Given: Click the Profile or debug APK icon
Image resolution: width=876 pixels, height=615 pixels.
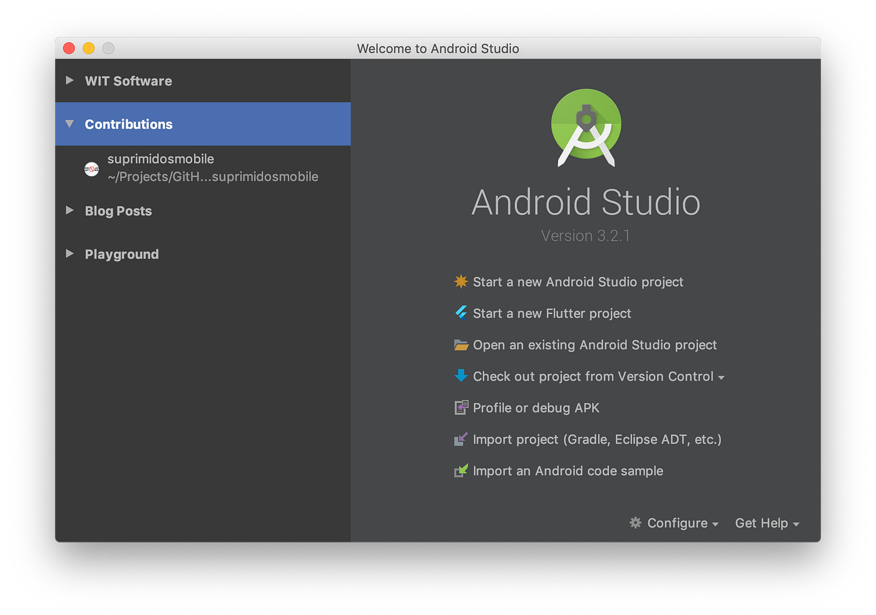Looking at the screenshot, I should 461,407.
